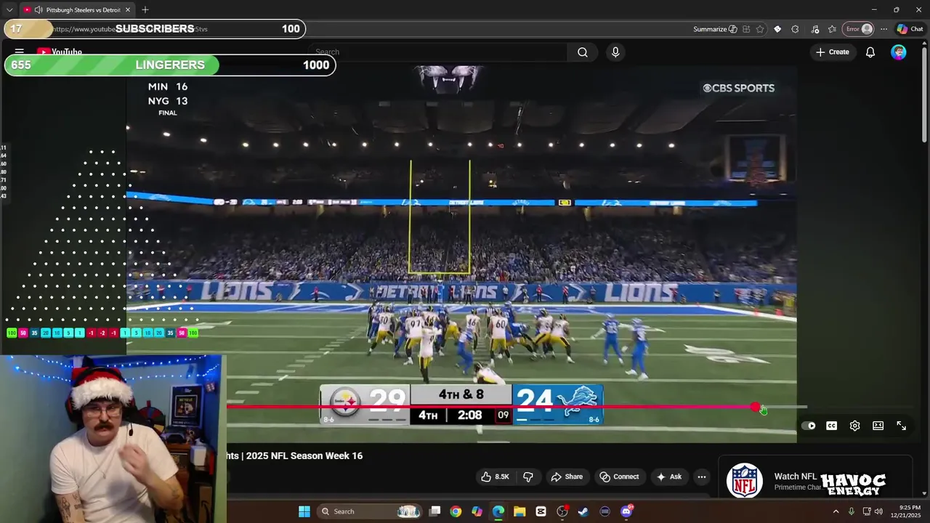The height and width of the screenshot is (523, 930).
Task: Open browser Settings and more menu
Action: 883,29
